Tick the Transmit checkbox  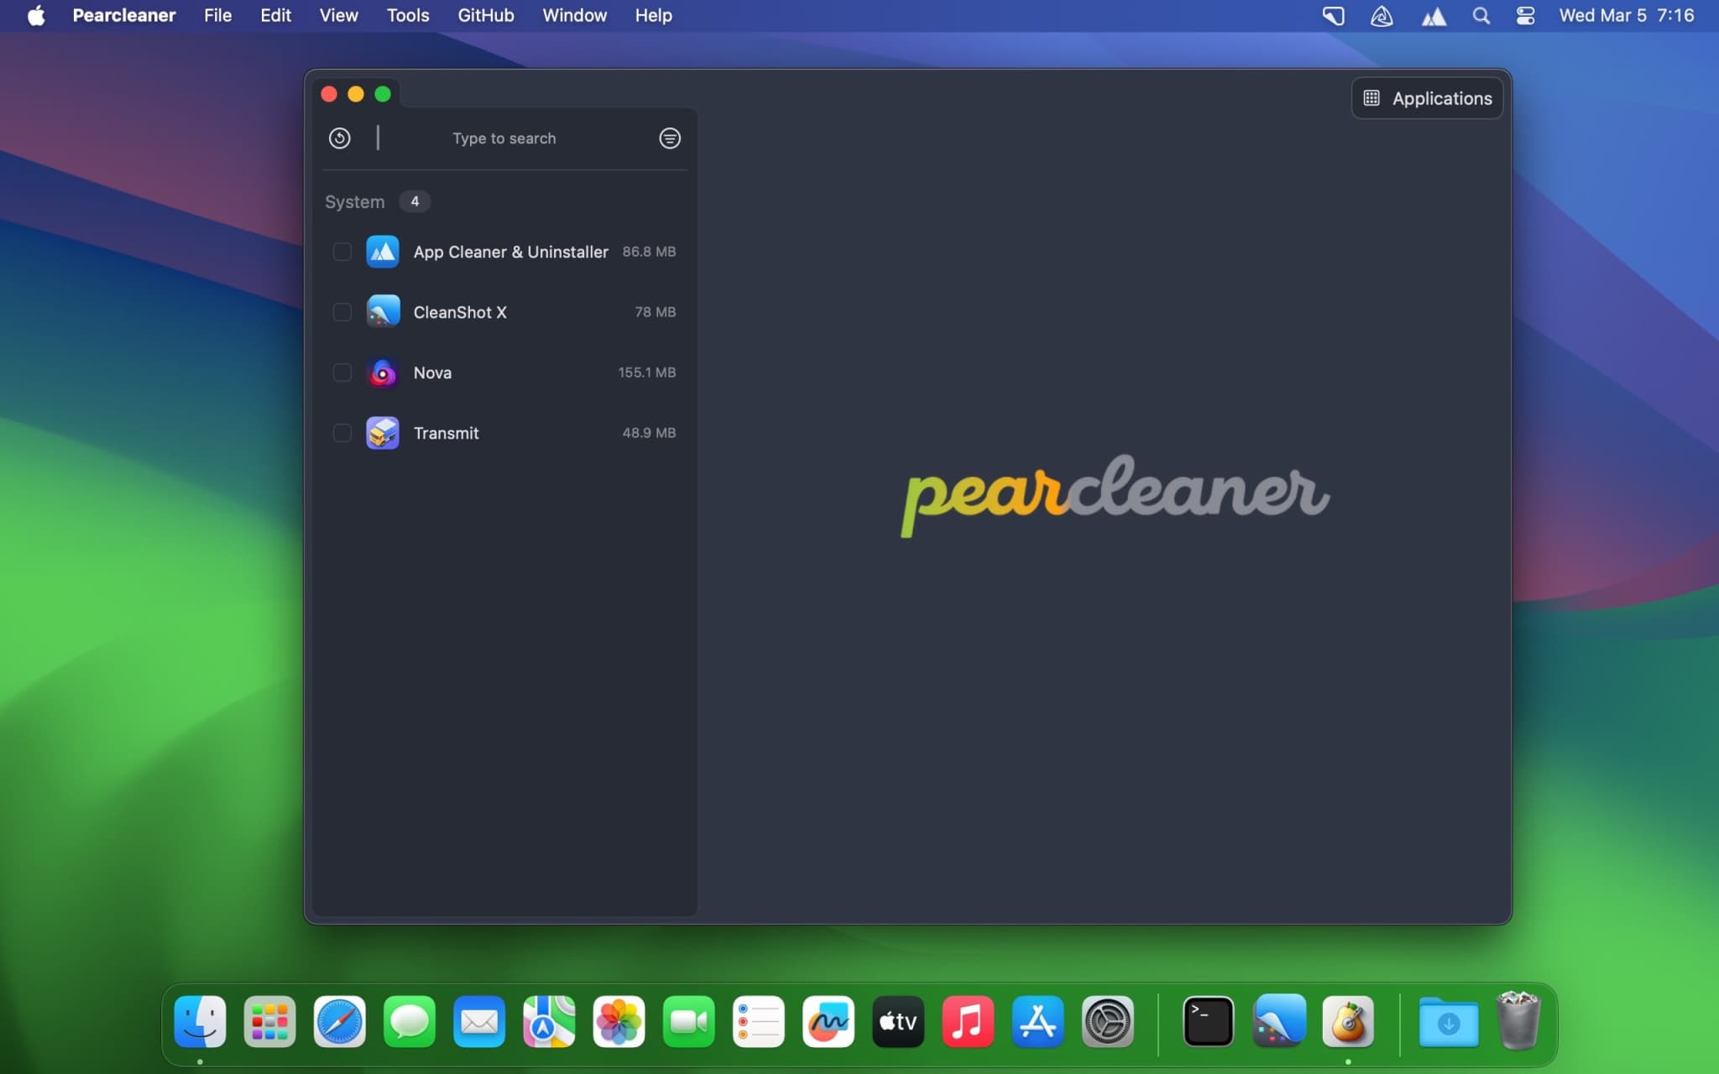(x=342, y=433)
